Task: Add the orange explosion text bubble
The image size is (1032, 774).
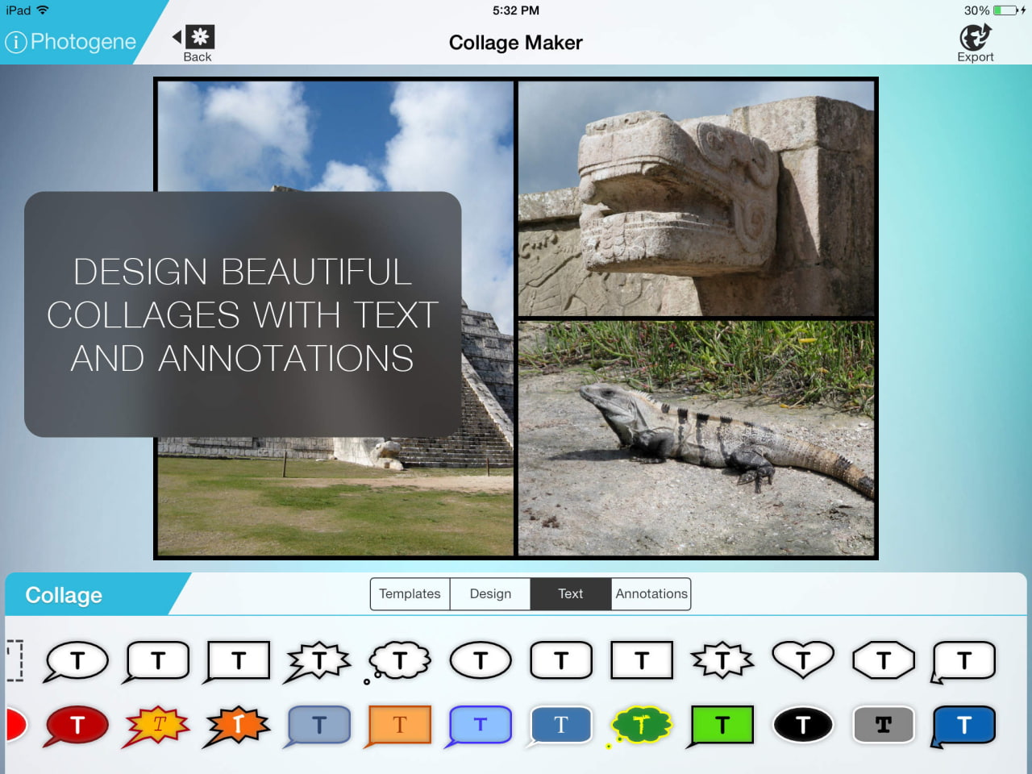Action: coord(238,725)
